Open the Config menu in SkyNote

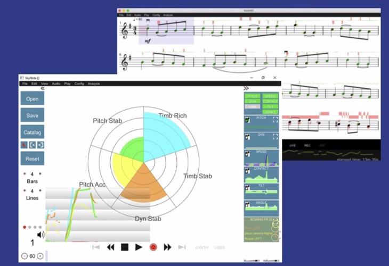[x=79, y=84]
